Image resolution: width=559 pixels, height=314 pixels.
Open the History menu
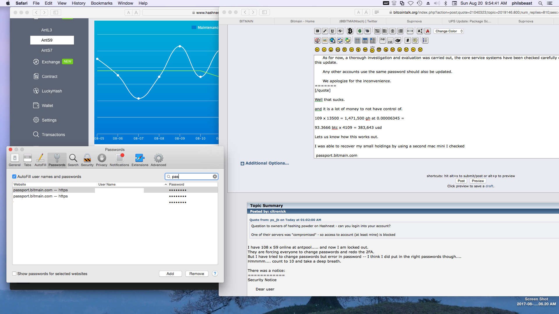[79, 3]
